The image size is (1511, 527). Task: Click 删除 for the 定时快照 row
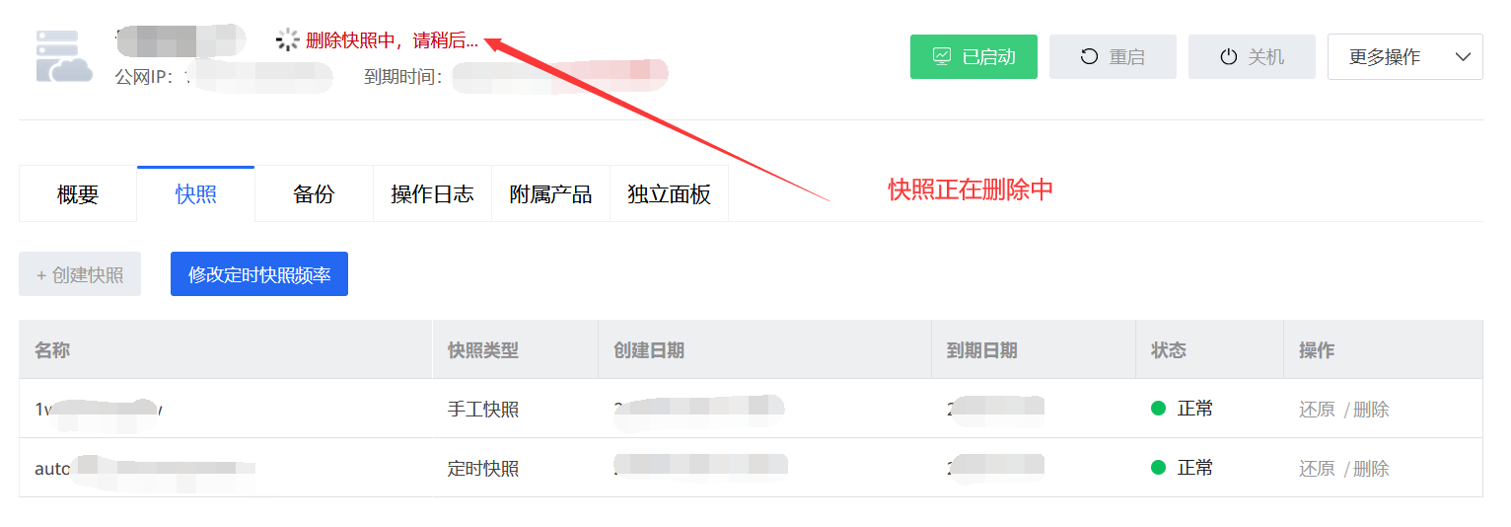pyautogui.click(x=1371, y=469)
